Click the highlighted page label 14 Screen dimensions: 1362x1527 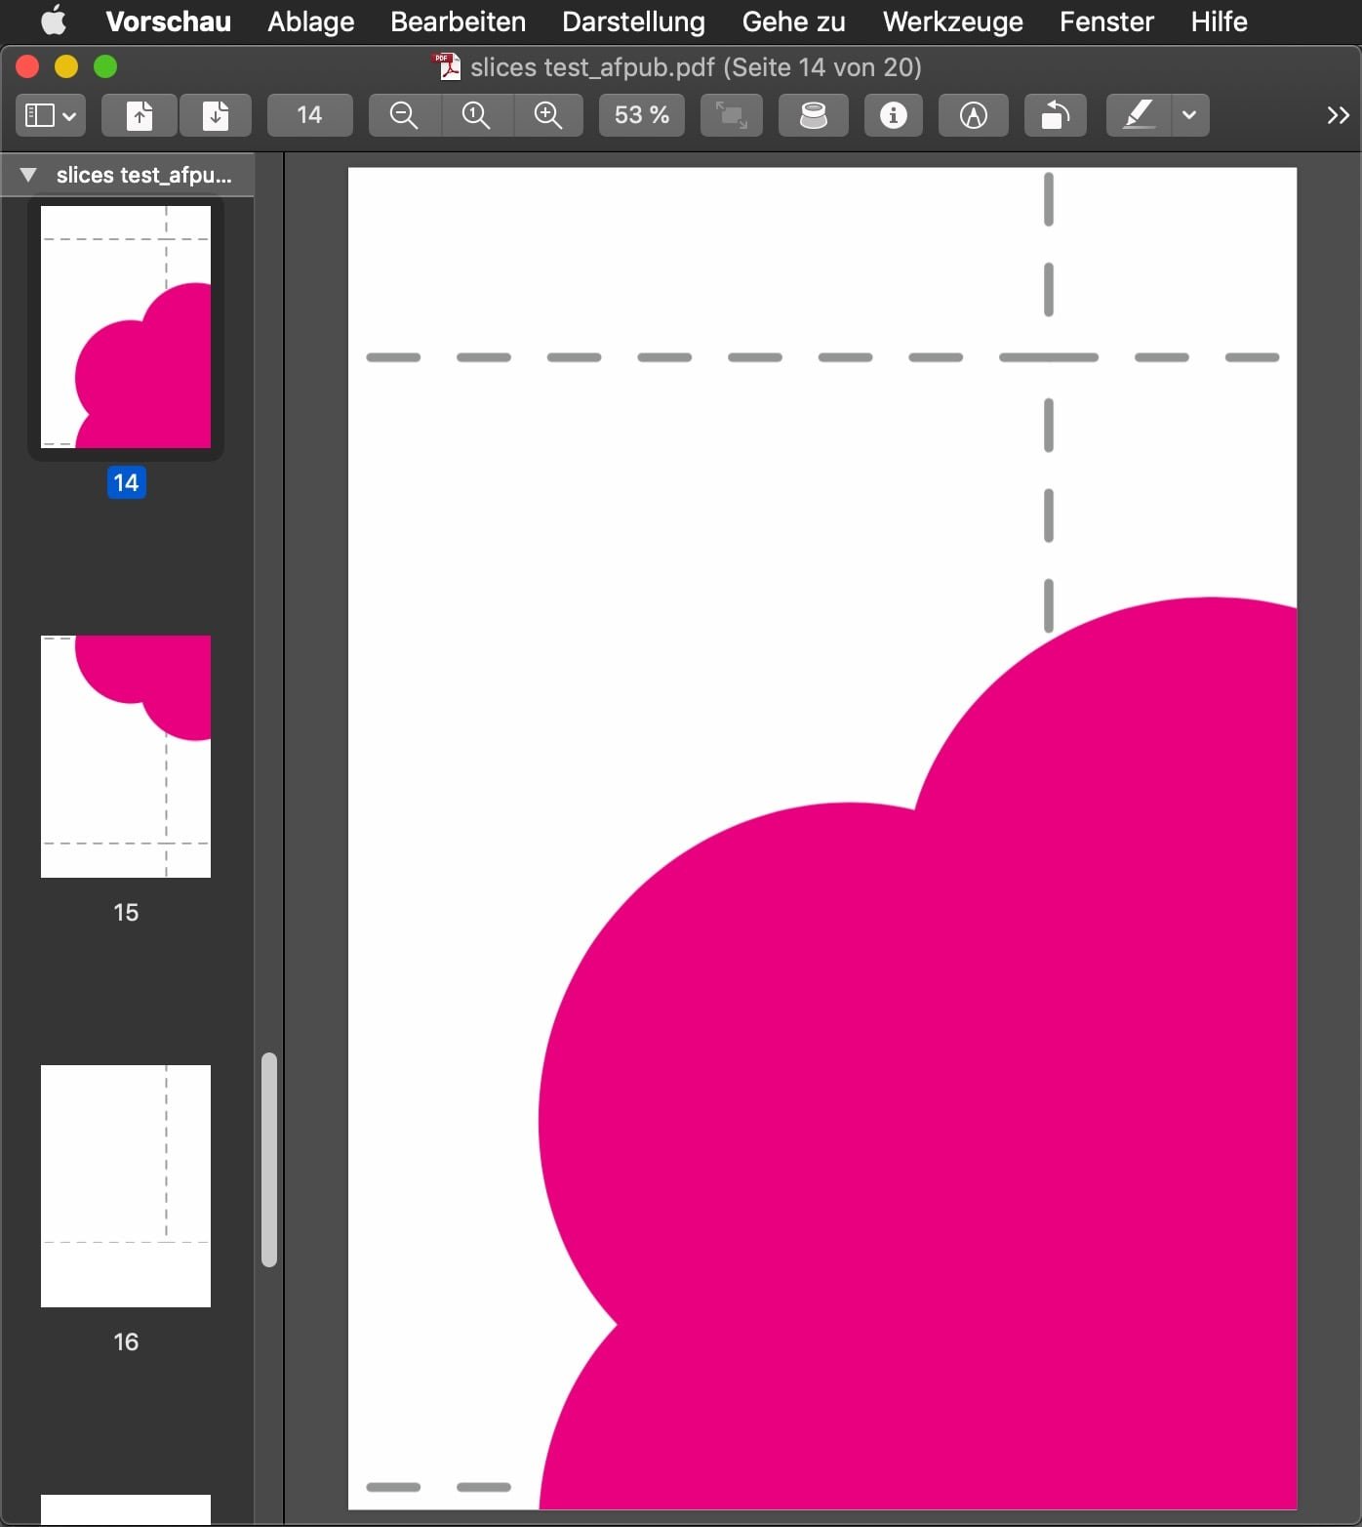pyautogui.click(x=126, y=482)
